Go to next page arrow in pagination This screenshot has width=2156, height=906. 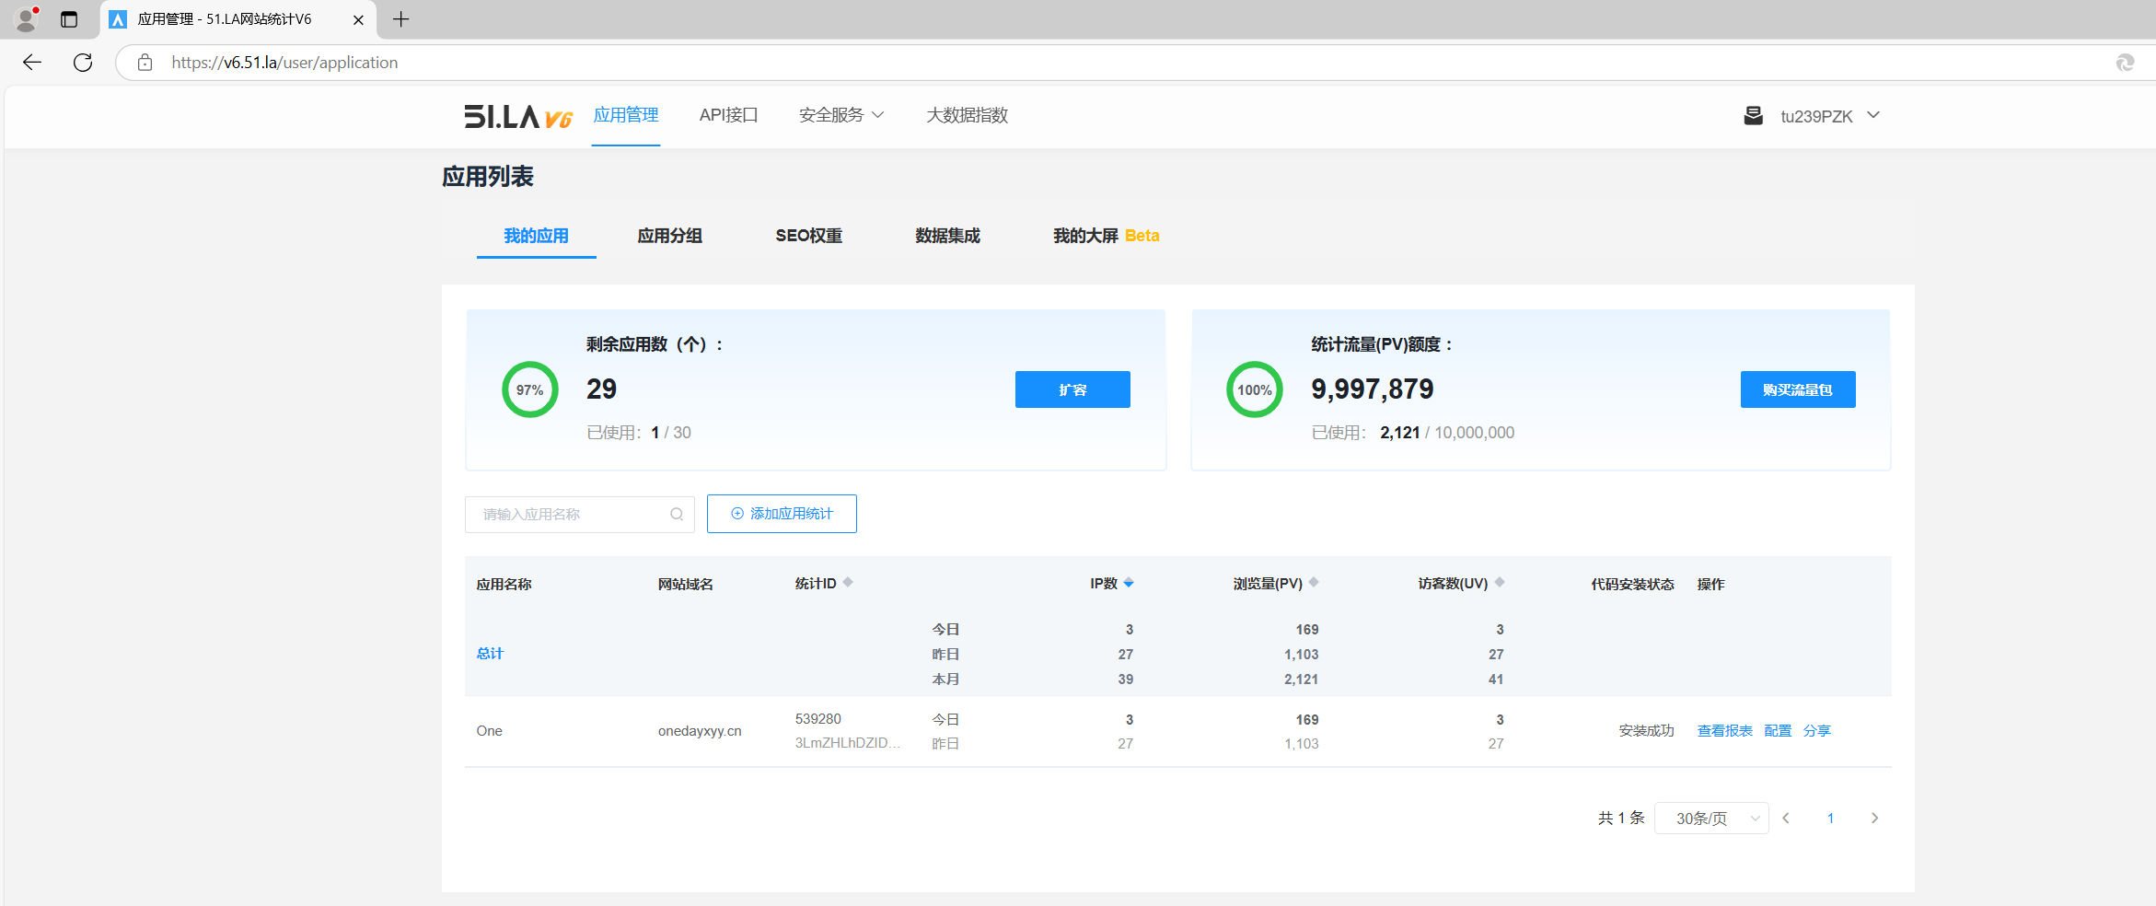click(x=1874, y=818)
